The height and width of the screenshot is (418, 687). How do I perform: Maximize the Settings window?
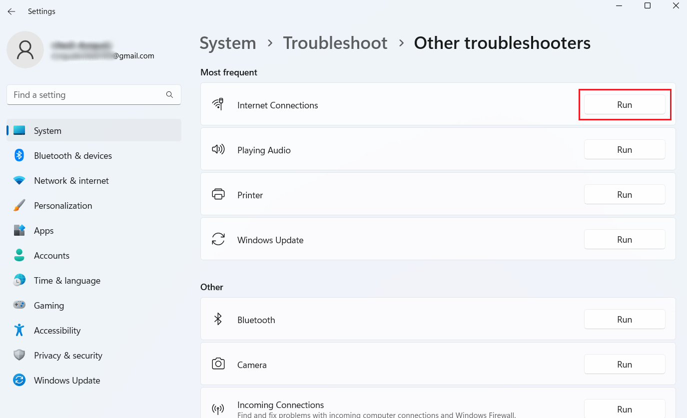pyautogui.click(x=648, y=5)
